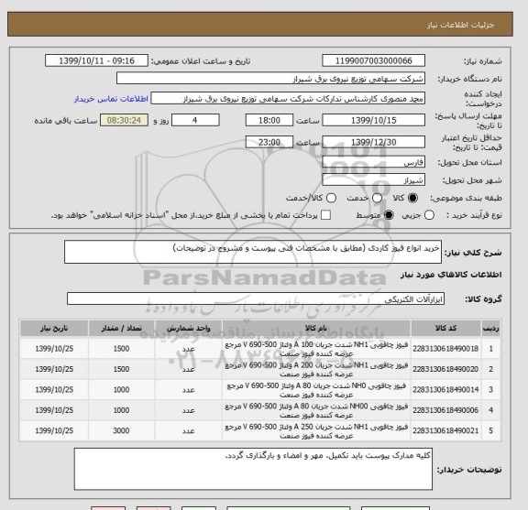Click the NH1 200 A fuse name cell
Viewport: 528px width, 510px height.
tap(316, 369)
